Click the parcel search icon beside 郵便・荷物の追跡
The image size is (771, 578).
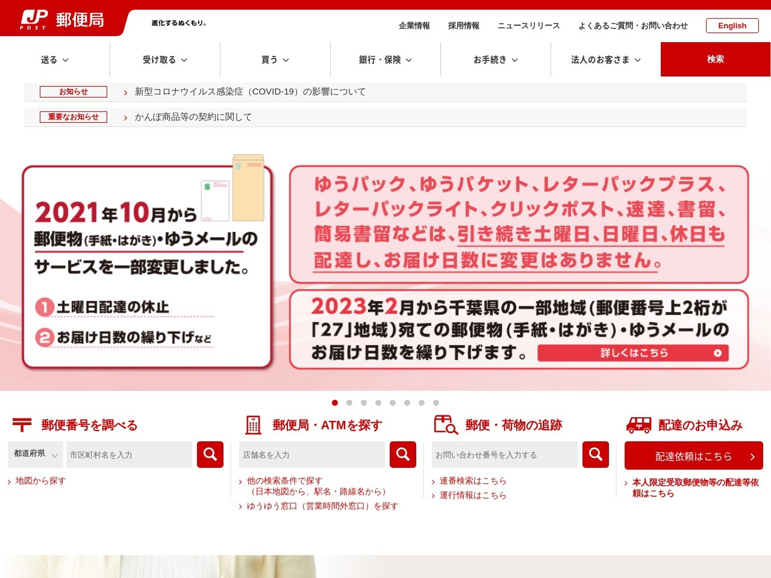point(446,425)
